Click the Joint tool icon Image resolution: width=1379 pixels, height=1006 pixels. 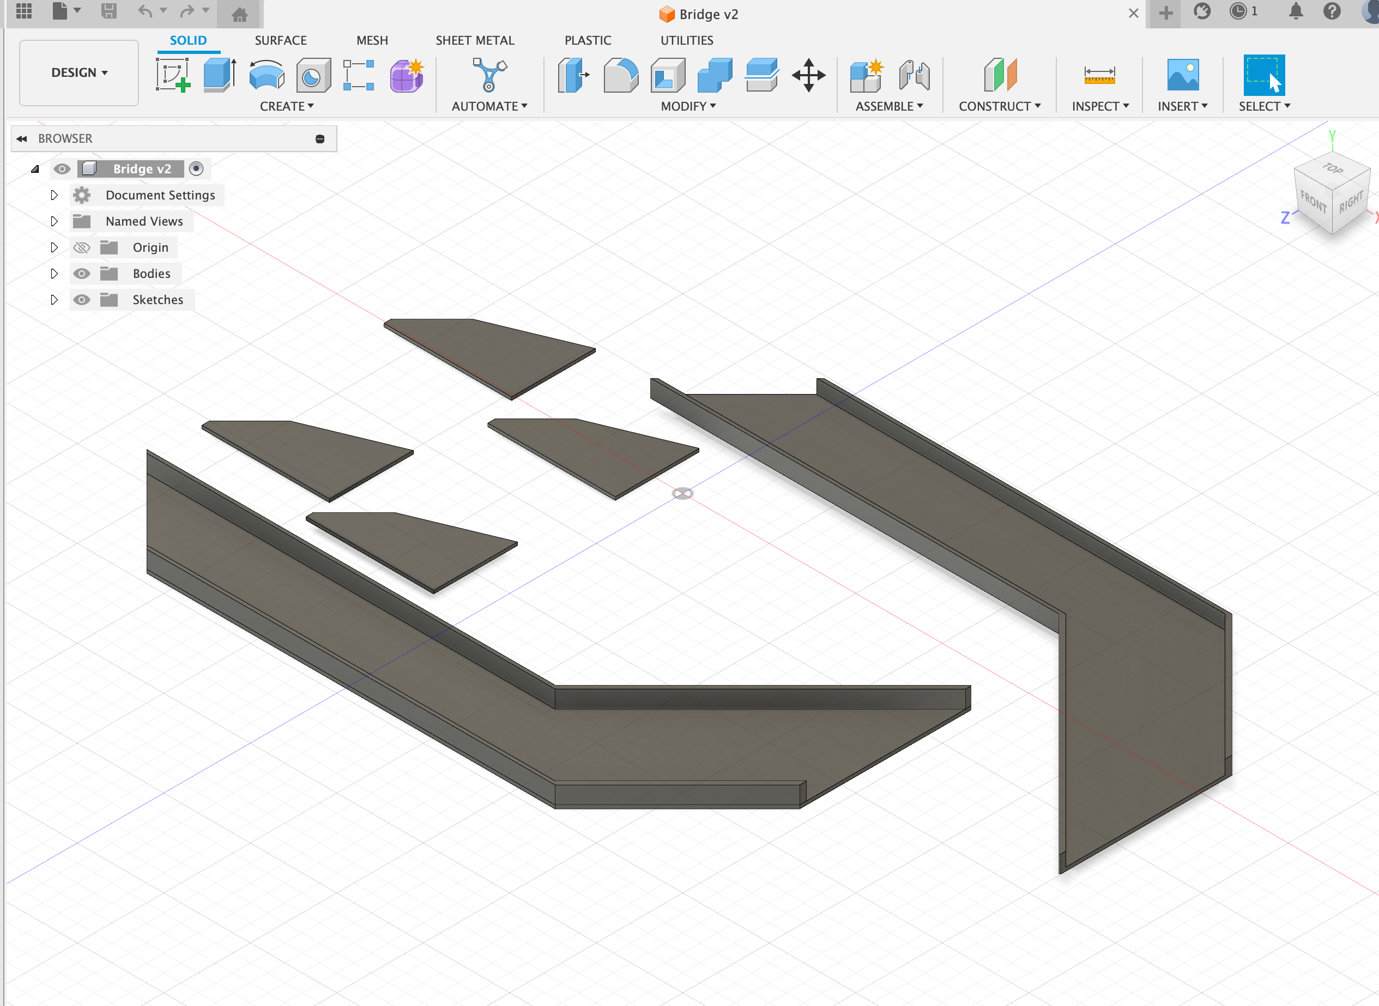[914, 75]
